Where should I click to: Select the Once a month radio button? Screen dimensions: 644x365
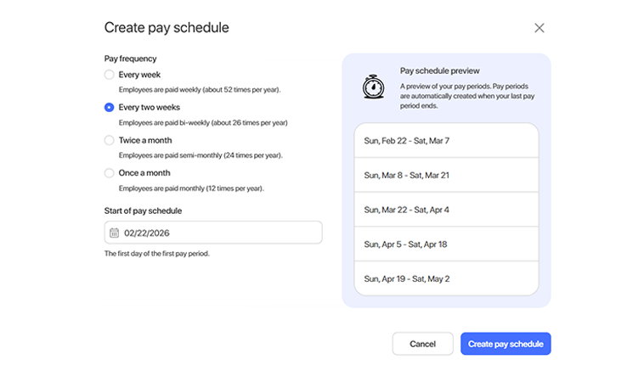109,173
